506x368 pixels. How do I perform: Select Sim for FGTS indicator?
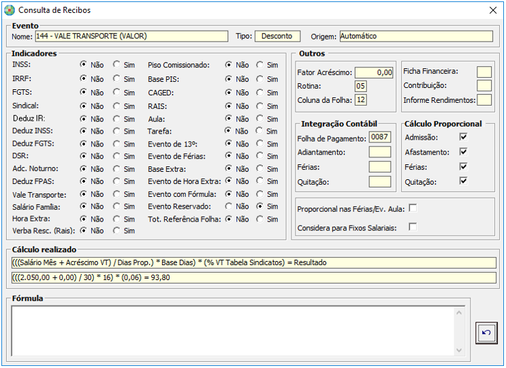click(x=116, y=92)
